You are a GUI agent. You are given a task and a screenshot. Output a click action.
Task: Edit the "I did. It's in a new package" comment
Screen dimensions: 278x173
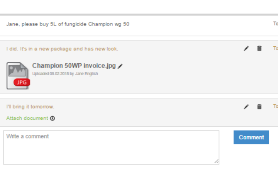pyautogui.click(x=246, y=48)
